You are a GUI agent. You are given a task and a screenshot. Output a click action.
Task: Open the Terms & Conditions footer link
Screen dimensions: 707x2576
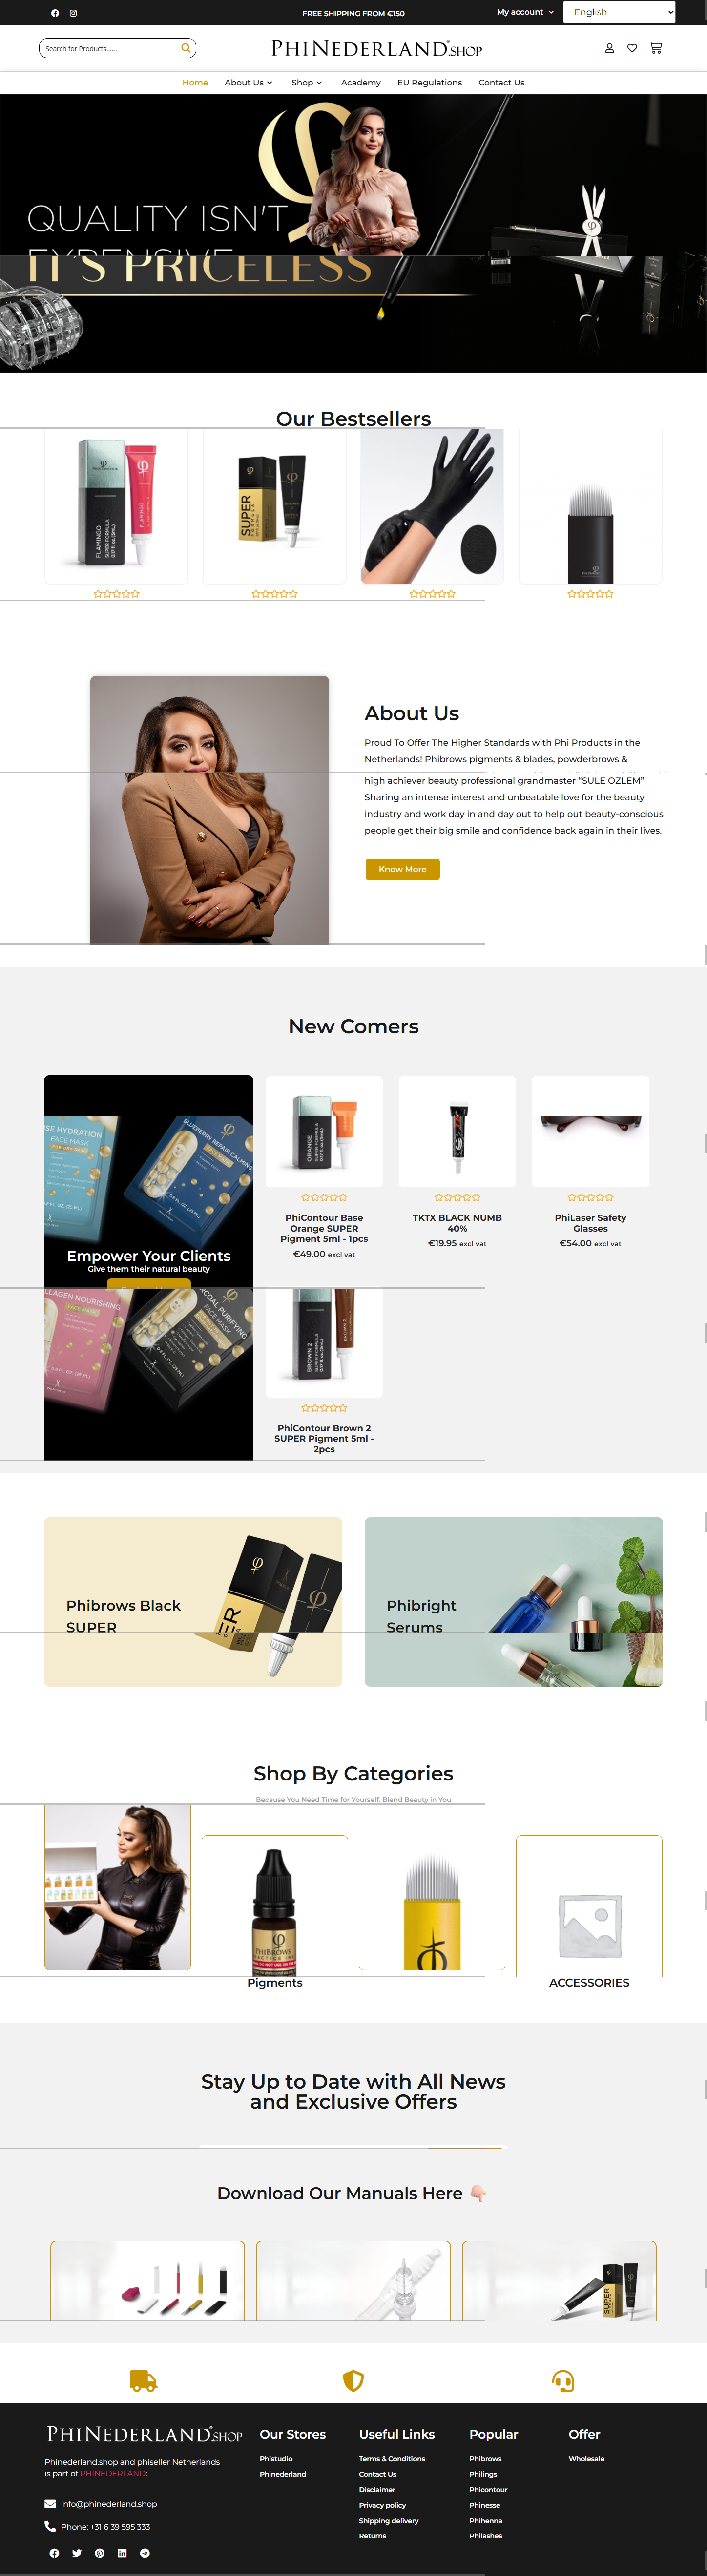tap(392, 2459)
